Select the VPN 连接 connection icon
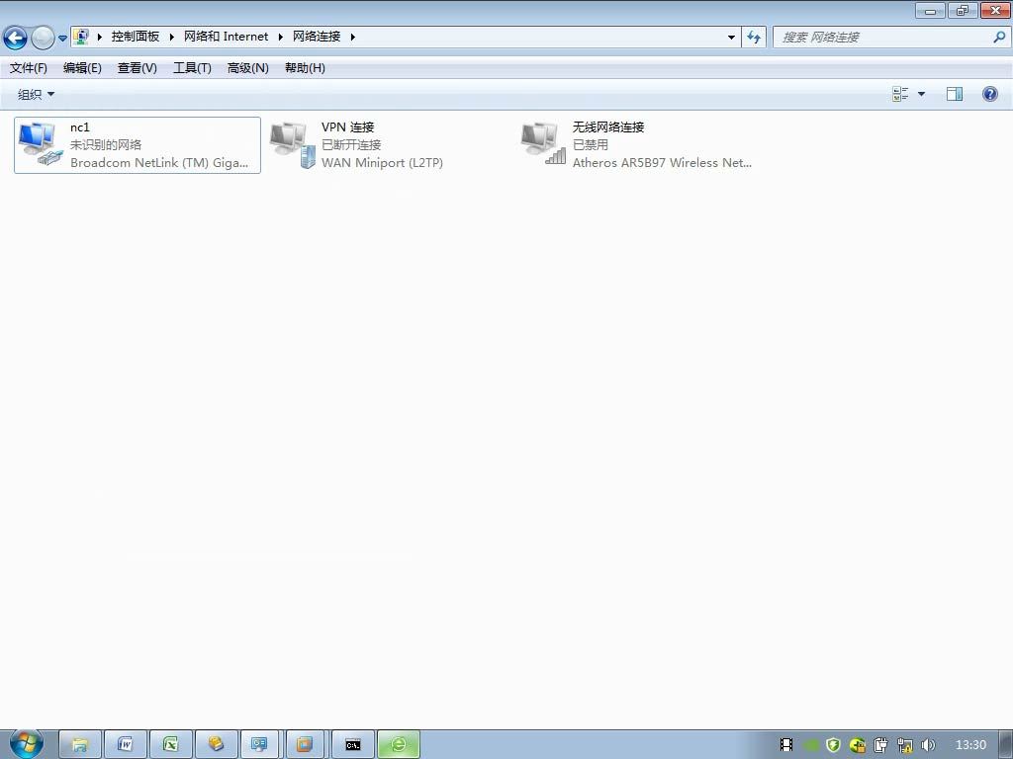Viewport: 1013px width, 759px height. pos(292,145)
